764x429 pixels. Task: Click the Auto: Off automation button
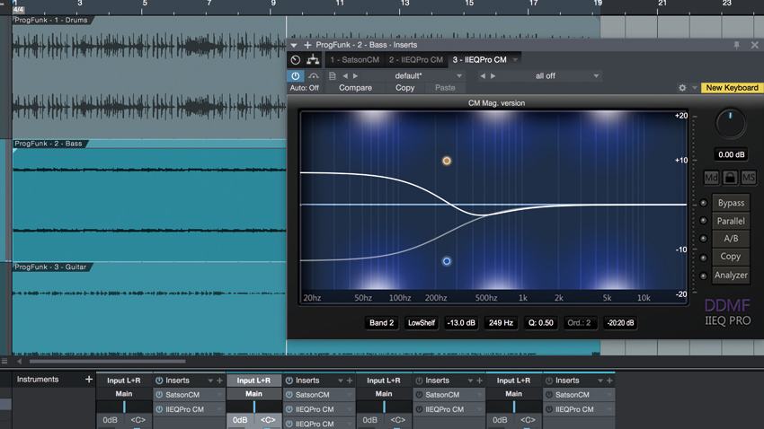point(305,88)
